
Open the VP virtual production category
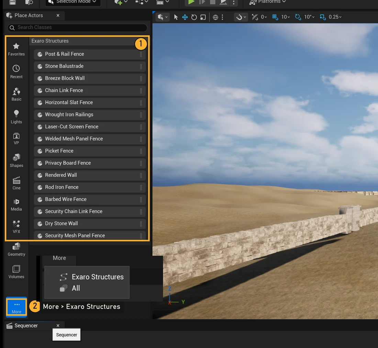(16, 139)
